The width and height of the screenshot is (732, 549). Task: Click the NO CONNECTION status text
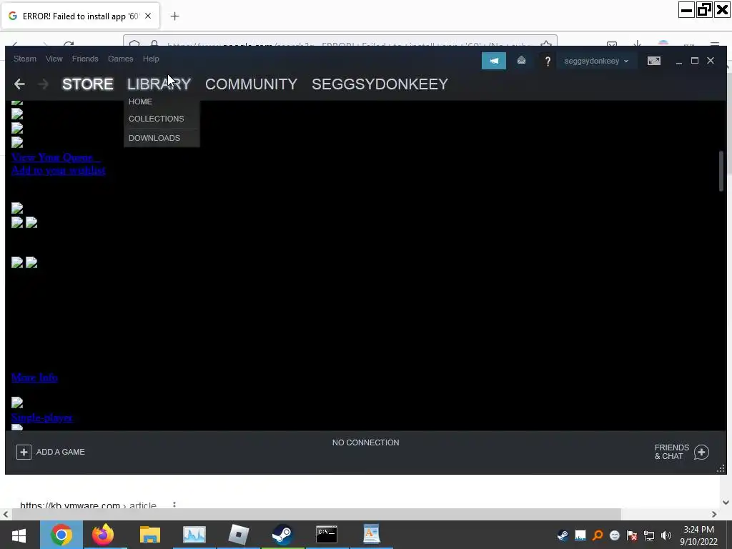365,442
